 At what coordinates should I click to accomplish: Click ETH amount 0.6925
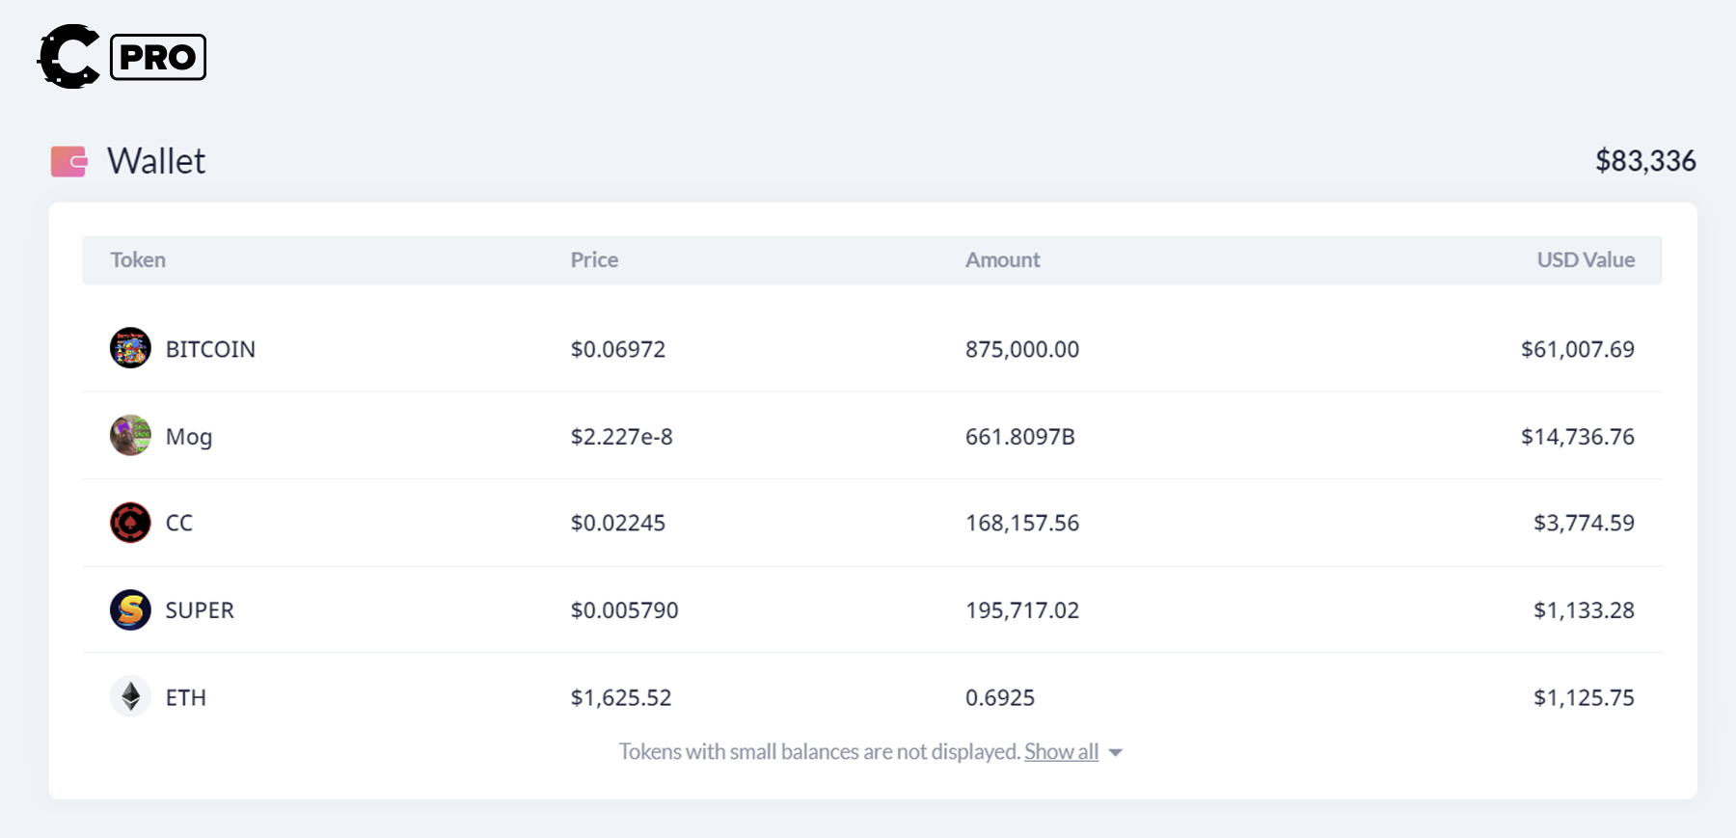(1000, 697)
